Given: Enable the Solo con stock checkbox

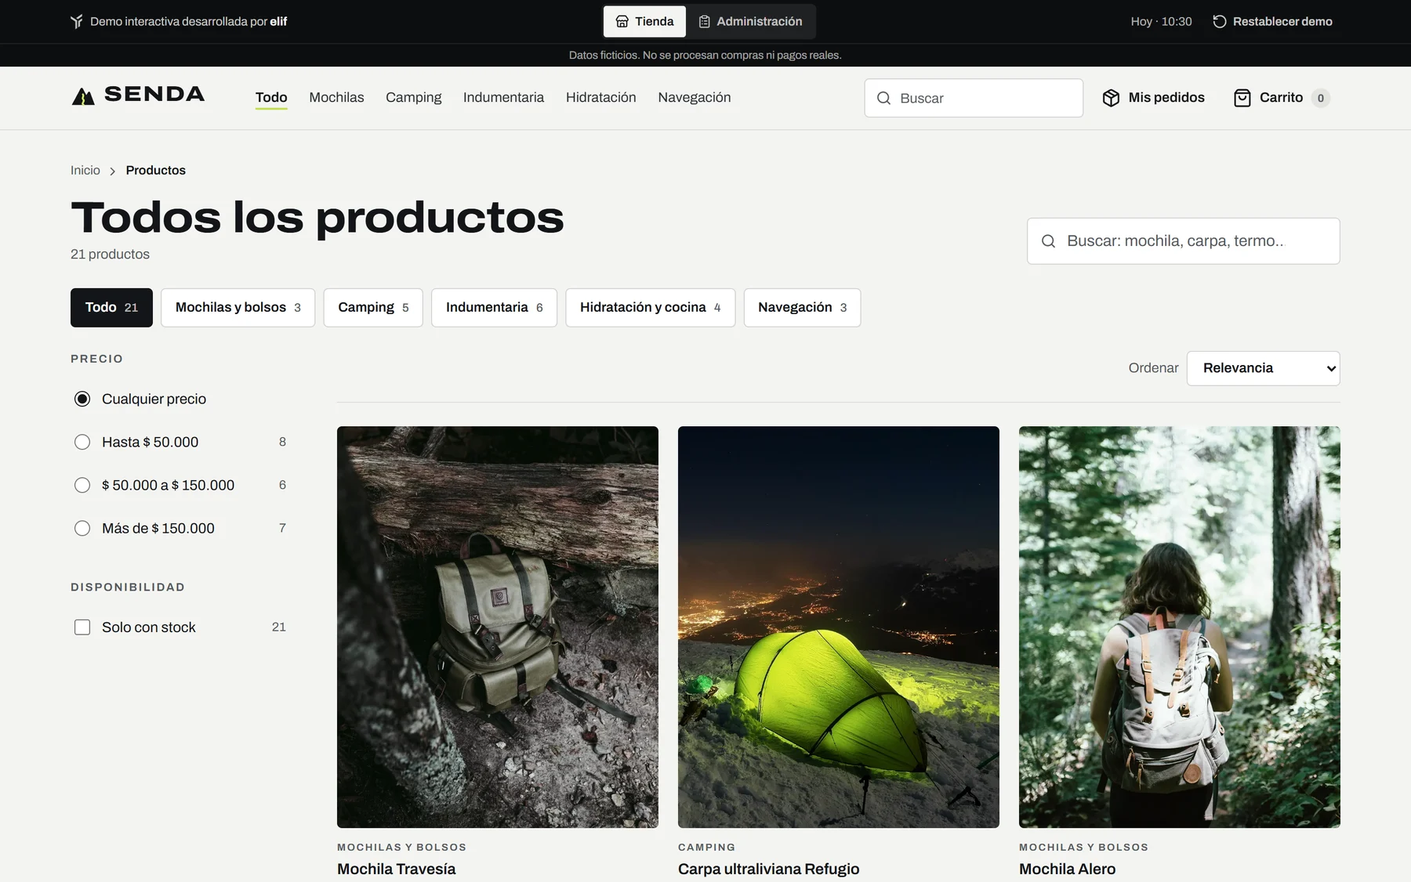Looking at the screenshot, I should (x=82, y=627).
